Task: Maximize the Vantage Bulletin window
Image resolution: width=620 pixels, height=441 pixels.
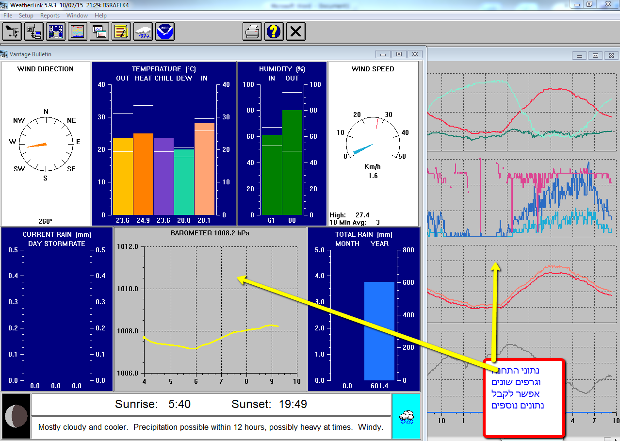Action: [399, 54]
